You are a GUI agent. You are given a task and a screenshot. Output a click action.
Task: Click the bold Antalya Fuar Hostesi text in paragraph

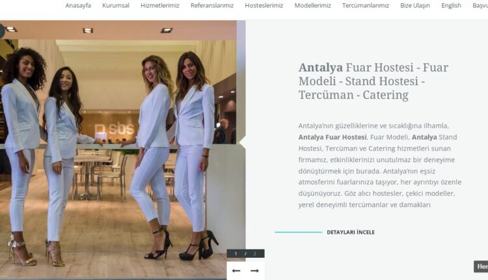coord(332,137)
